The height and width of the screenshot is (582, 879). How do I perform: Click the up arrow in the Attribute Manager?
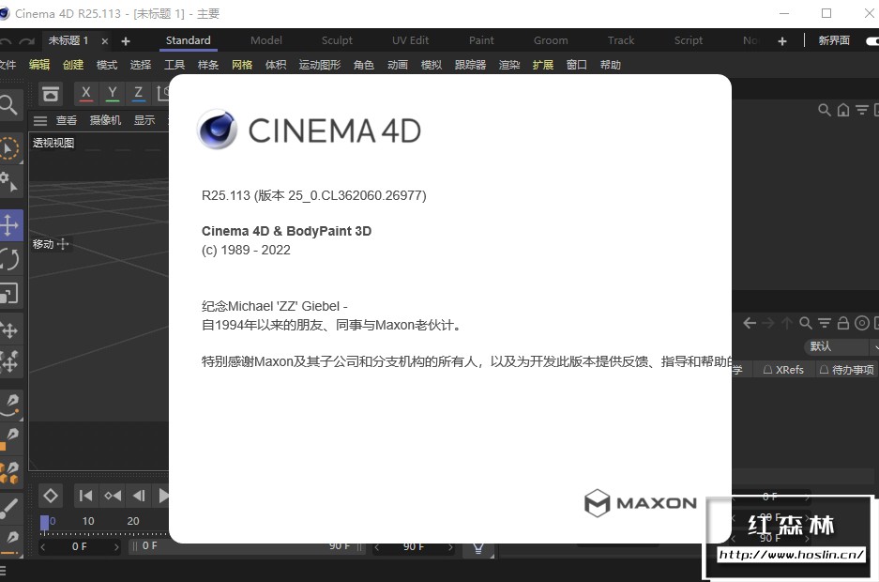(x=787, y=323)
